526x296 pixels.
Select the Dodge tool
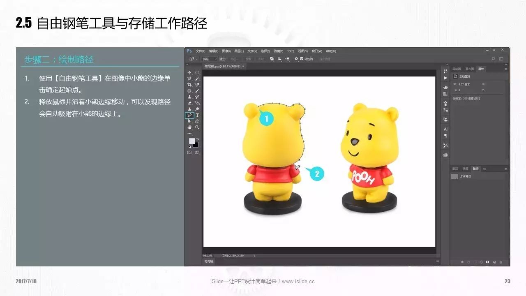pos(197,109)
